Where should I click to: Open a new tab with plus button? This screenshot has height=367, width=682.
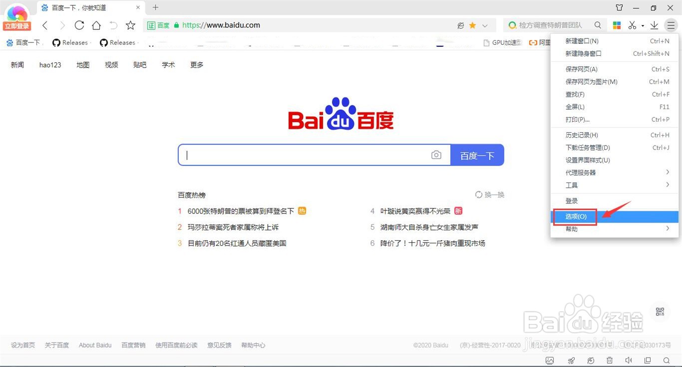coord(155,7)
